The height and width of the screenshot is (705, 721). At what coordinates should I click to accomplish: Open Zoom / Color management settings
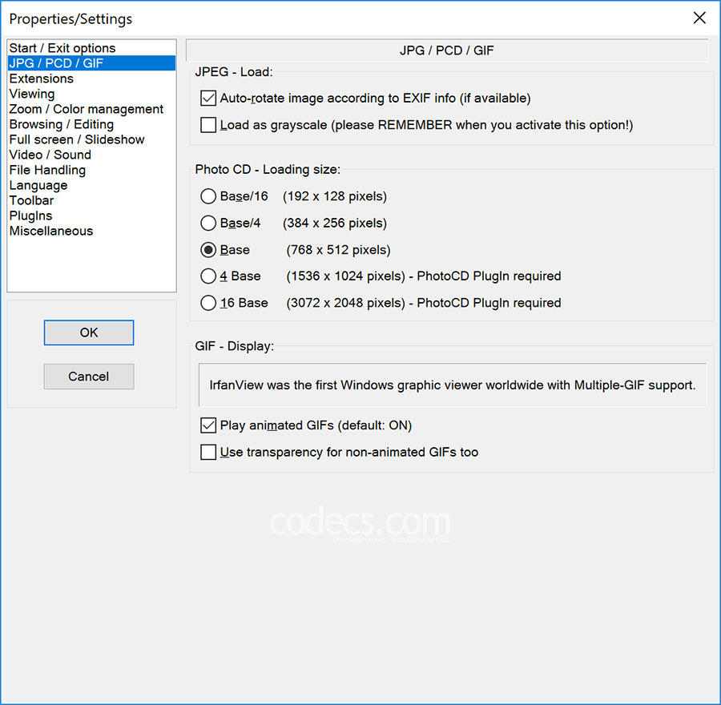tap(87, 109)
